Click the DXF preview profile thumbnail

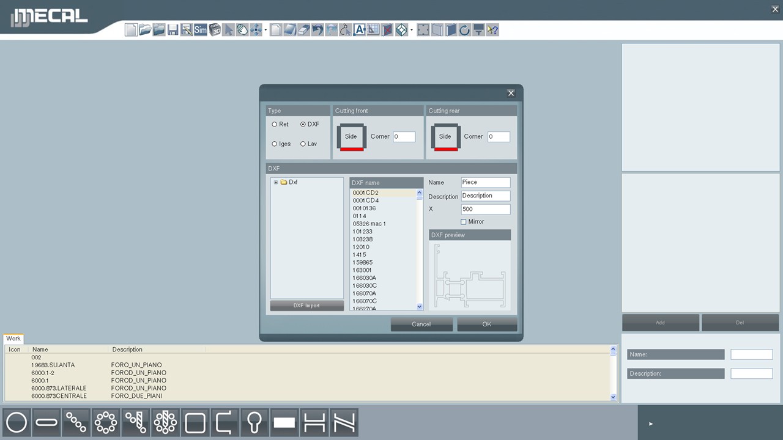click(x=470, y=275)
